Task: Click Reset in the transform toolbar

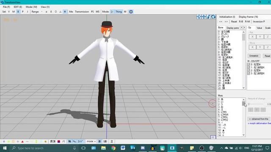Action: [x=234, y=22]
